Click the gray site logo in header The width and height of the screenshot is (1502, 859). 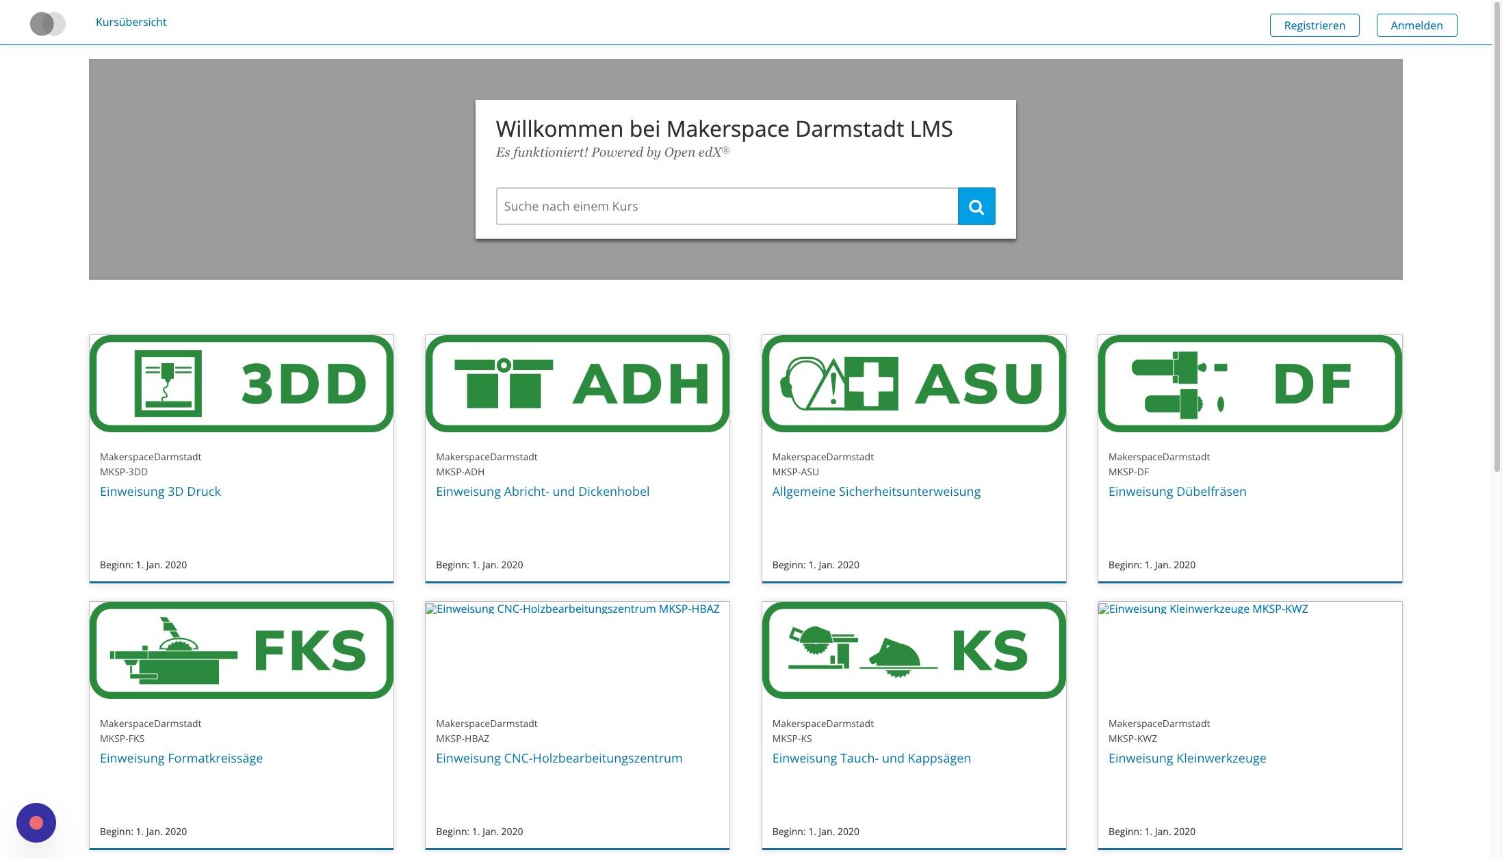(47, 24)
